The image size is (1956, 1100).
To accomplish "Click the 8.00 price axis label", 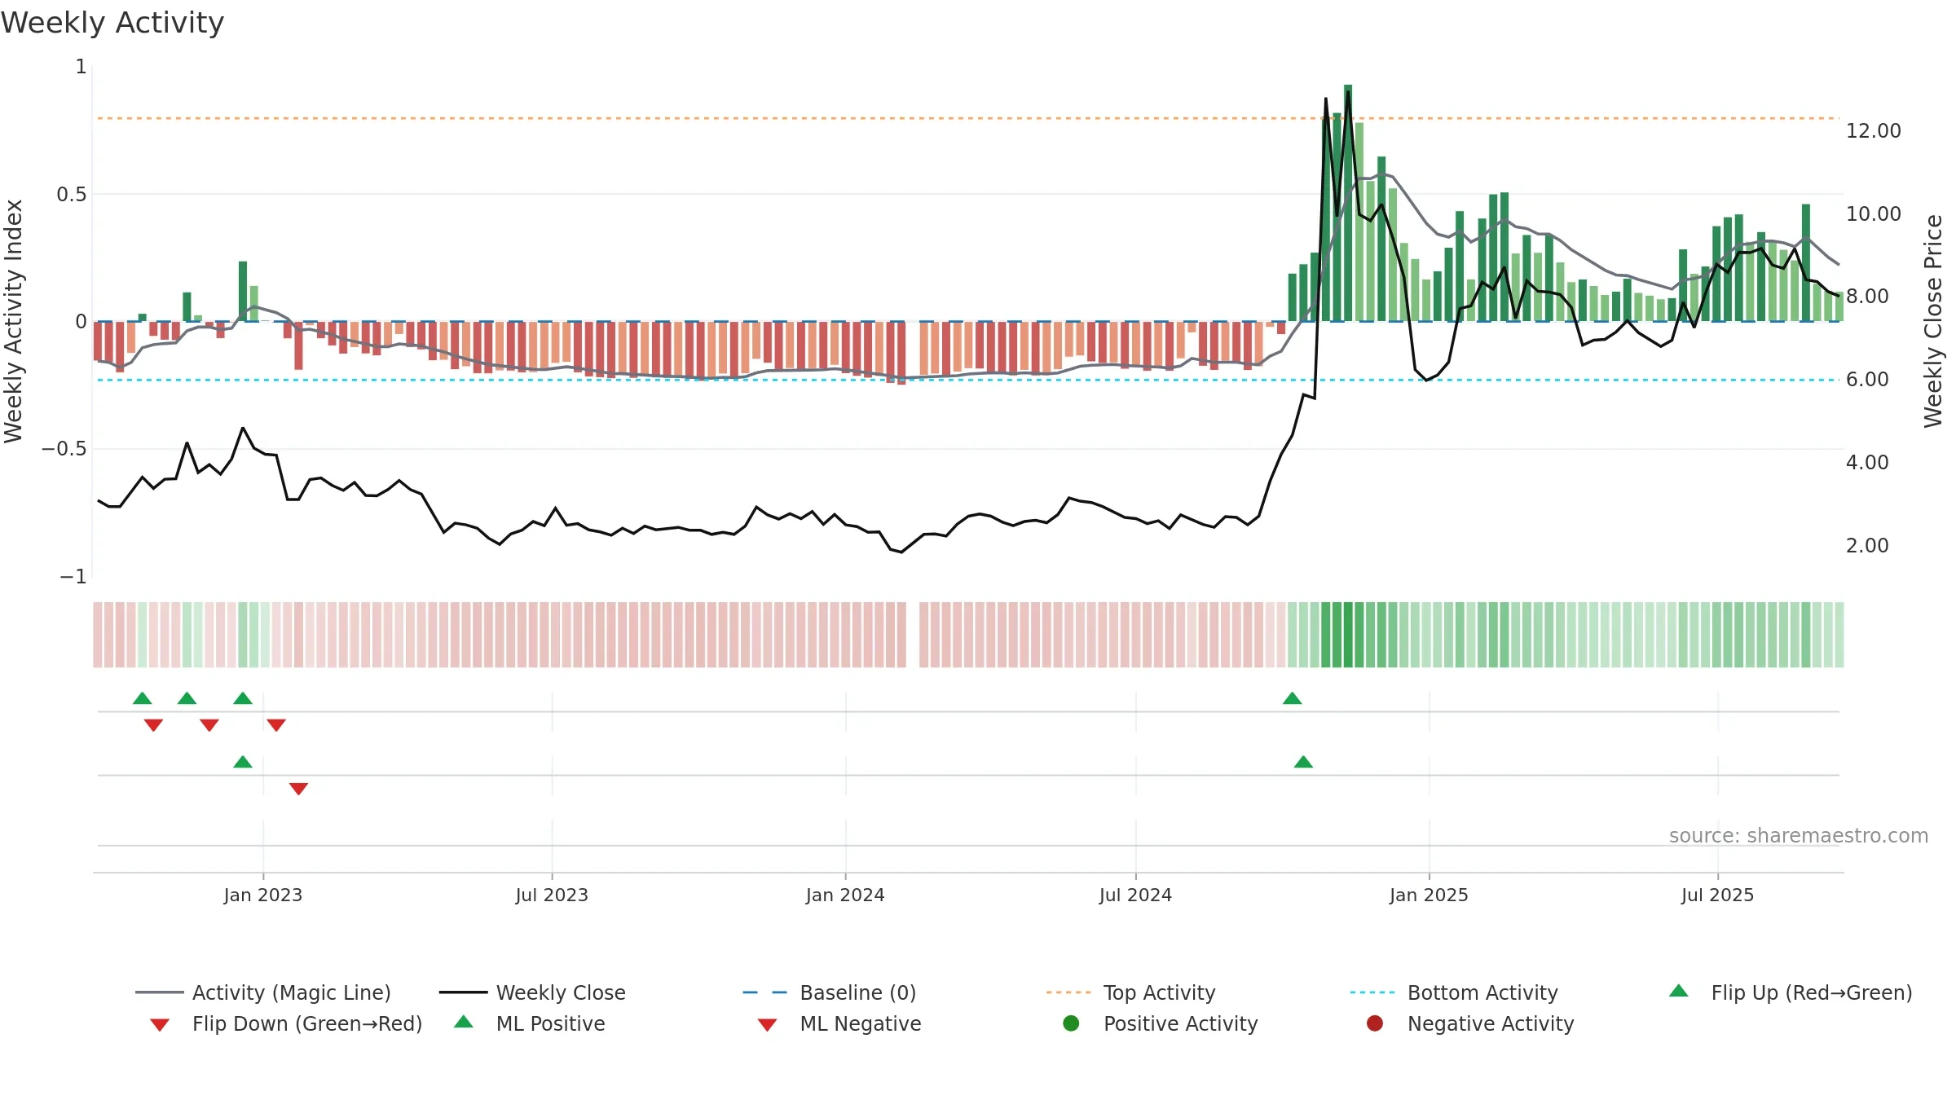I will [1867, 297].
